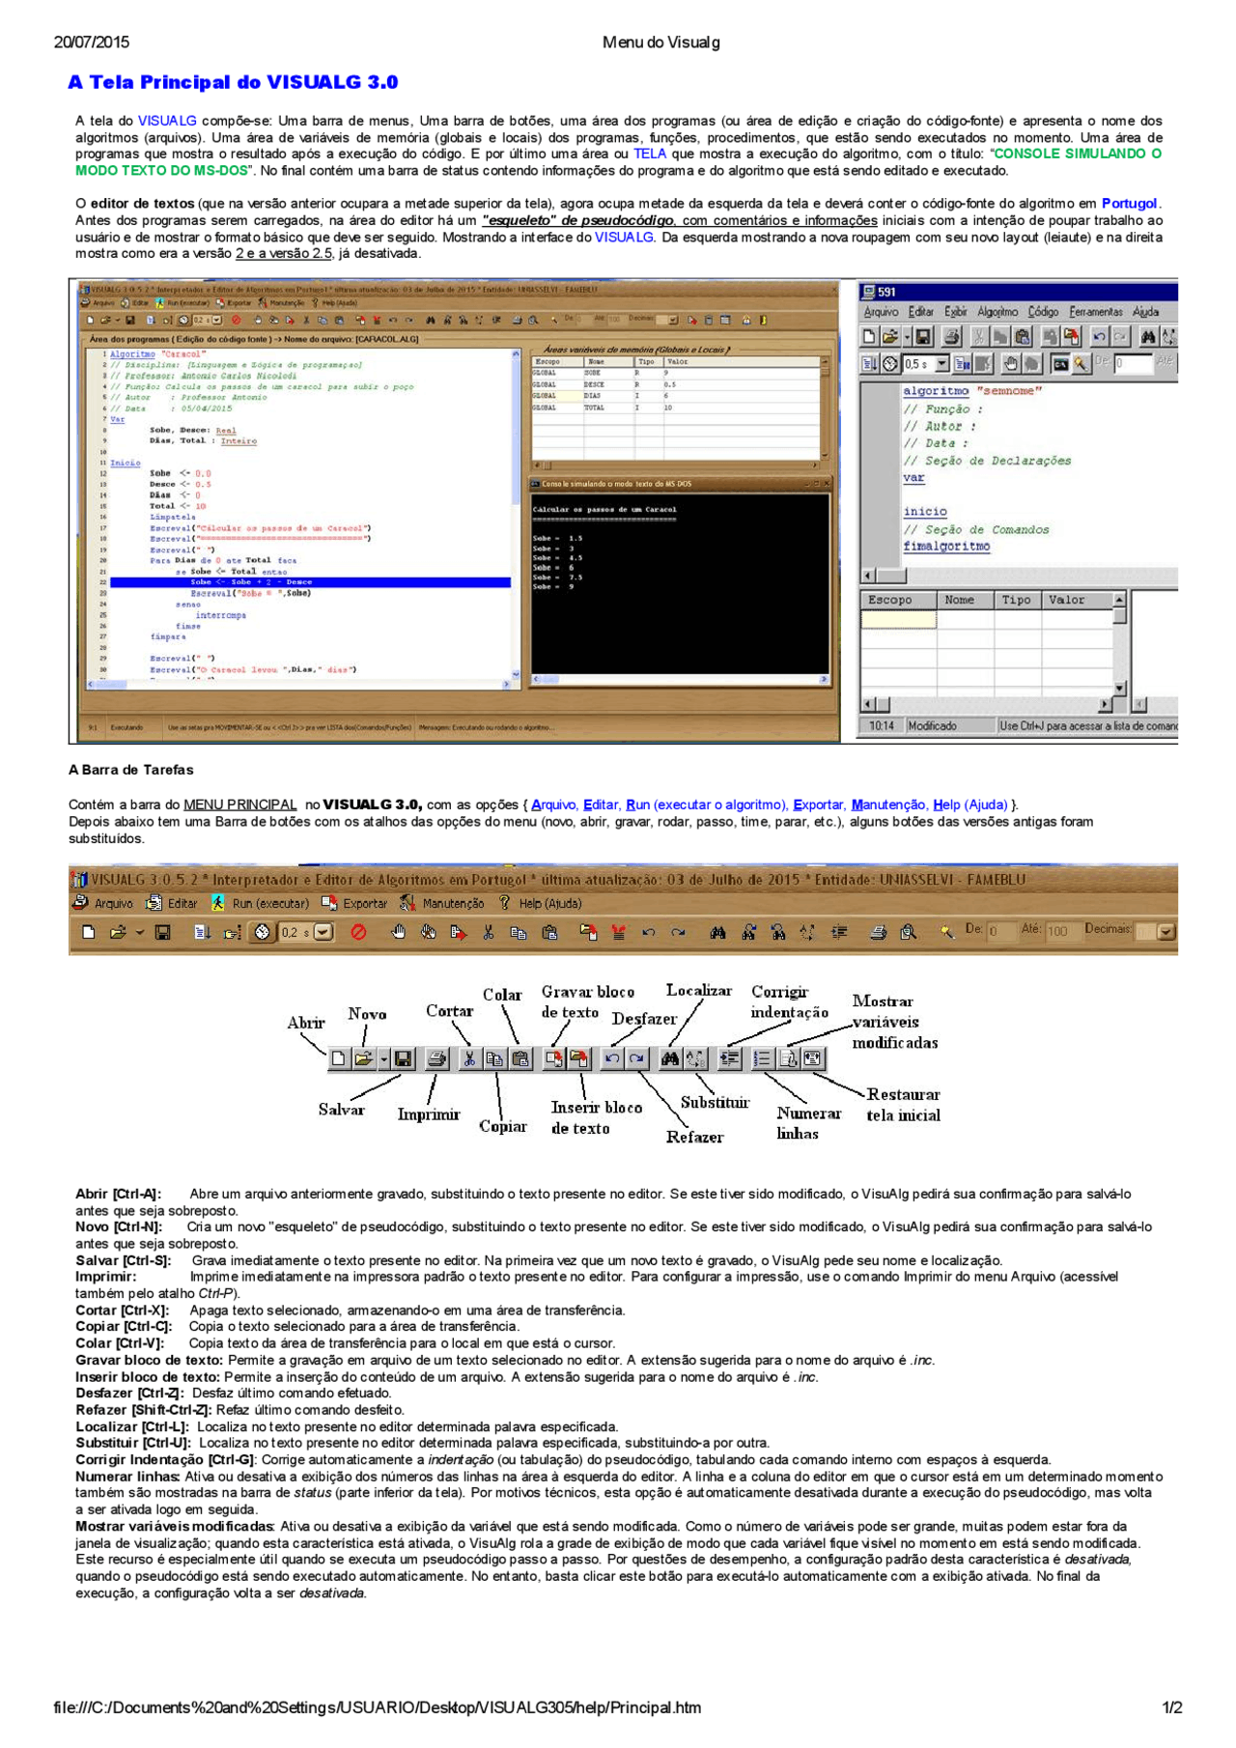Open the Help (Ajuda) menu in the brown menu bar
Image resolution: width=1236 pixels, height=1748 pixels.
540,903
